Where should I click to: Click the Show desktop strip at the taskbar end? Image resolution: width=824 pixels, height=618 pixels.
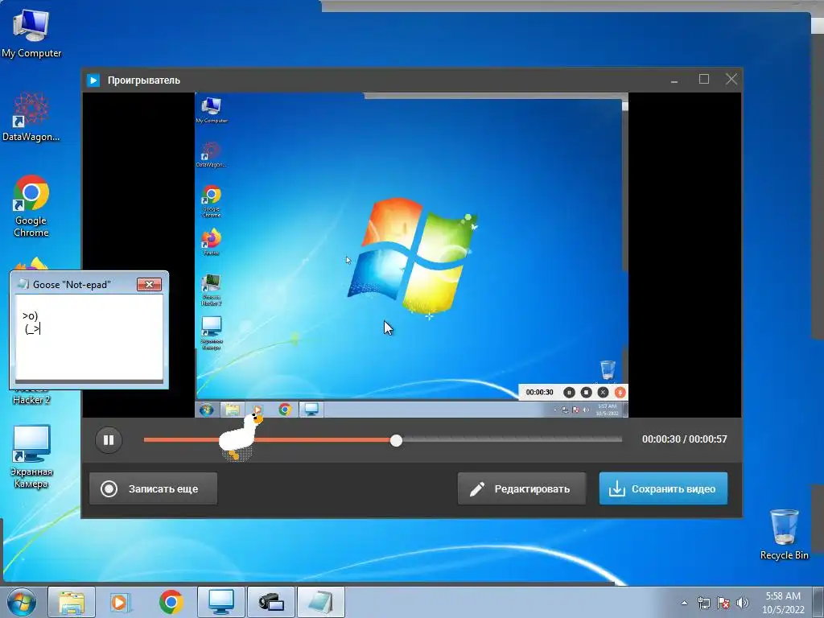pos(818,602)
